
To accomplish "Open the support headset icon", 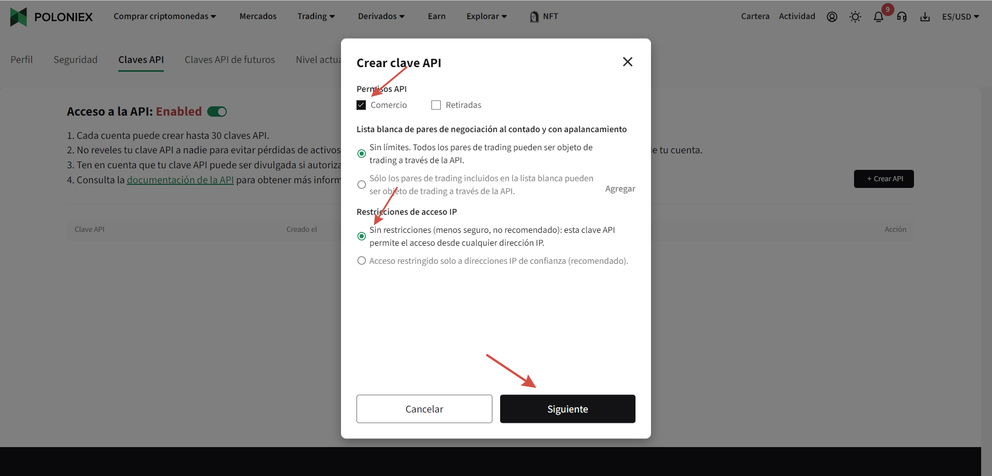I will (902, 17).
